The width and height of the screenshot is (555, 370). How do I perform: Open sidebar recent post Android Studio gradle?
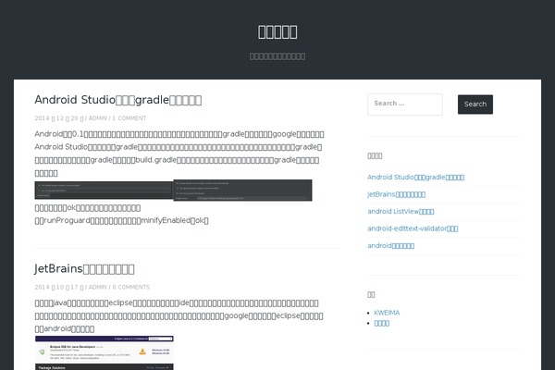pyautogui.click(x=416, y=177)
